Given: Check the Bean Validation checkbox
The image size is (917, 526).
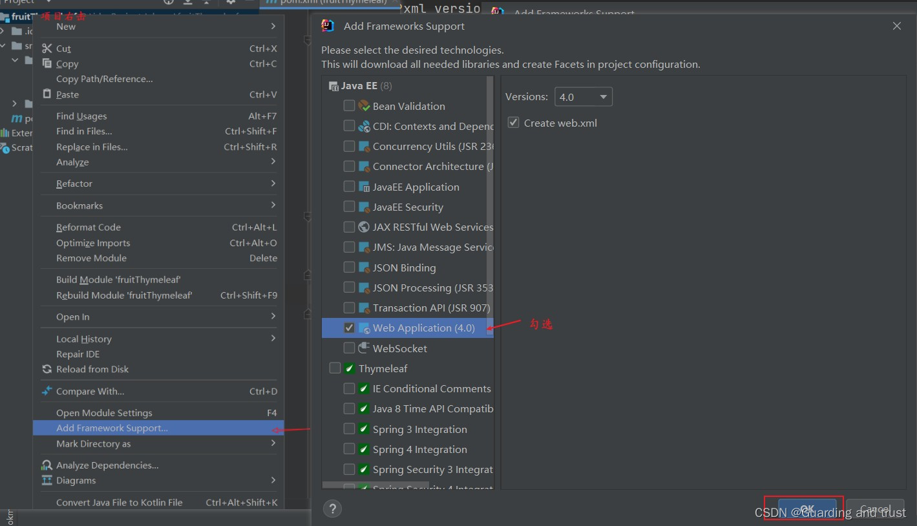Looking at the screenshot, I should [x=349, y=106].
